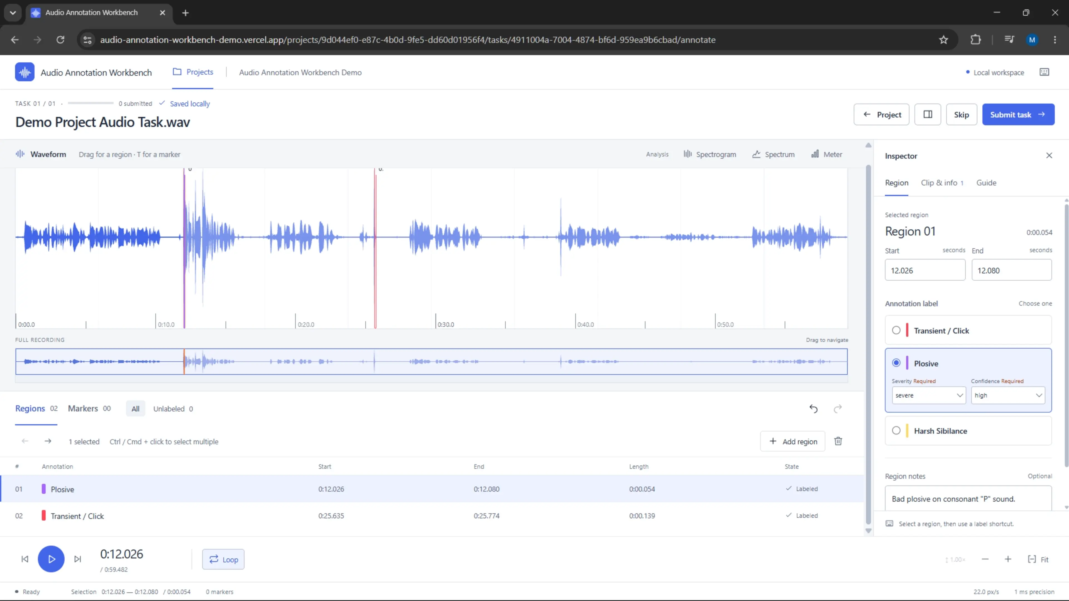
Task: Filter to Unlabeled regions
Action: [x=173, y=409]
